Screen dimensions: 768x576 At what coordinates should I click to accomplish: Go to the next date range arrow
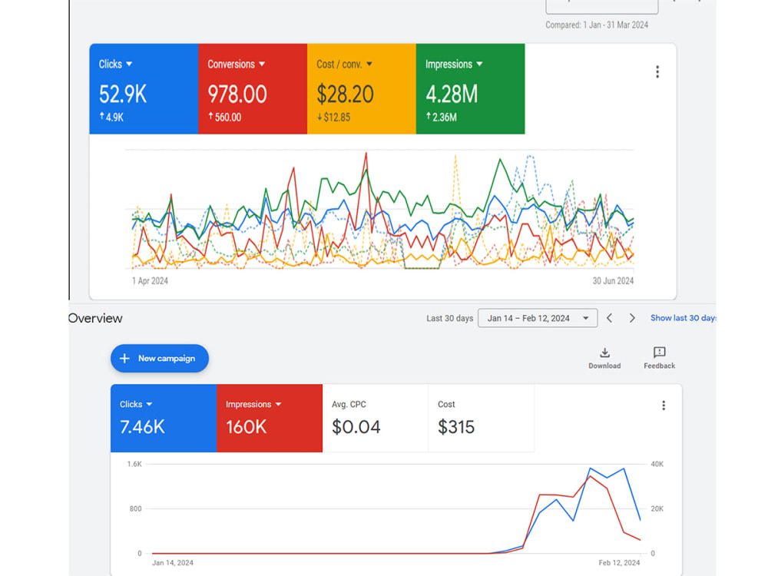(x=632, y=318)
